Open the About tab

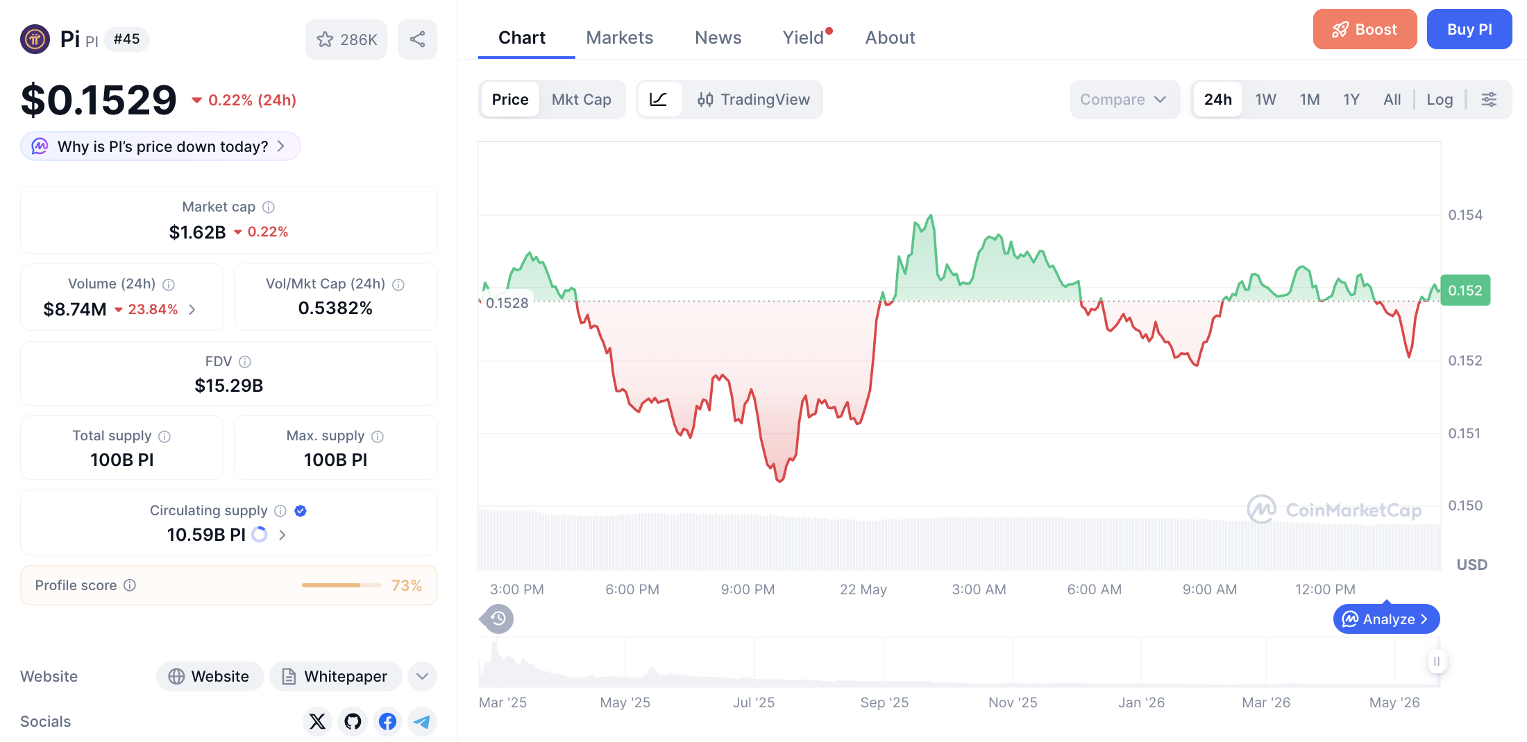(890, 37)
